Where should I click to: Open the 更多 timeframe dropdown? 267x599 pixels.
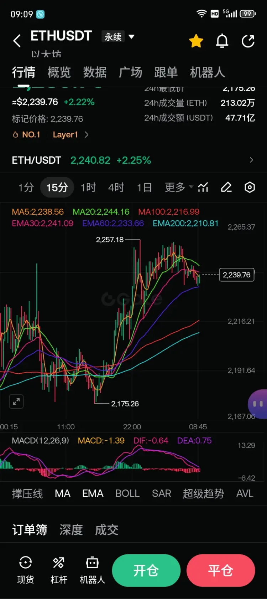pos(179,187)
